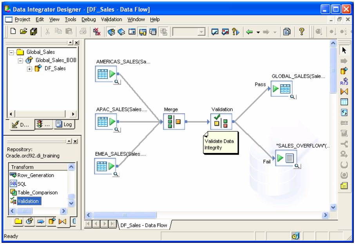355x244 pixels.
Task: Click the Paste clipboard toolbar icon
Action: (x=69, y=31)
